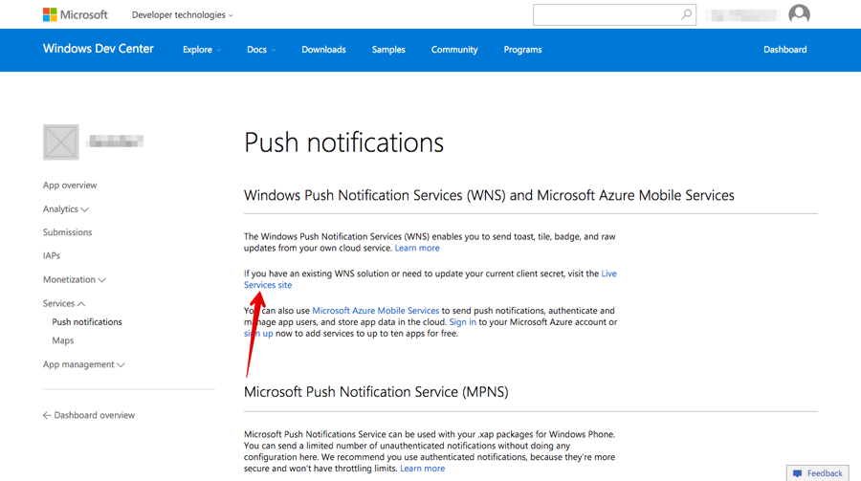
Task: Collapse the Services sidebar section
Action: click(x=63, y=303)
